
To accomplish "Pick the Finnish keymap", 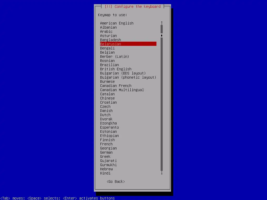I will click(128, 140).
